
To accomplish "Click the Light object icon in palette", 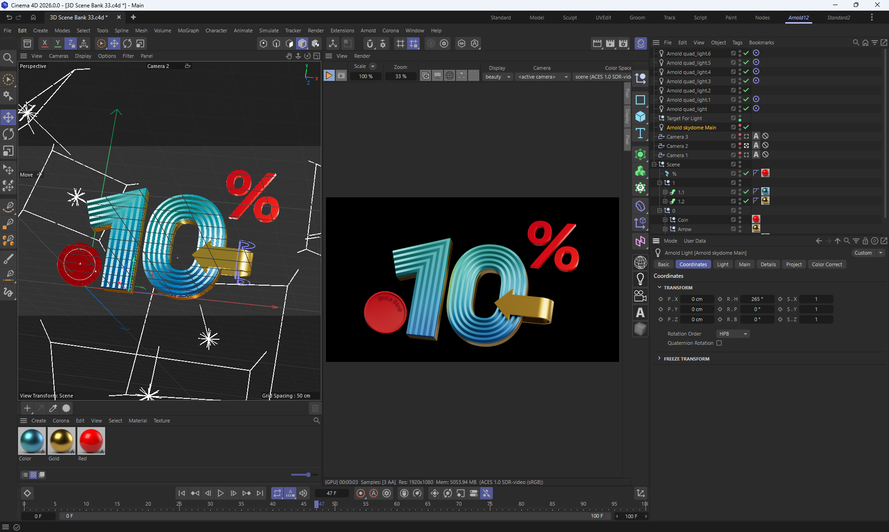I will (x=640, y=279).
